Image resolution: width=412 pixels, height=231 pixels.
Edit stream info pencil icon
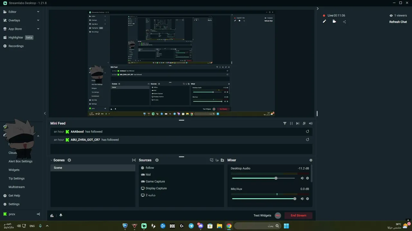click(324, 21)
